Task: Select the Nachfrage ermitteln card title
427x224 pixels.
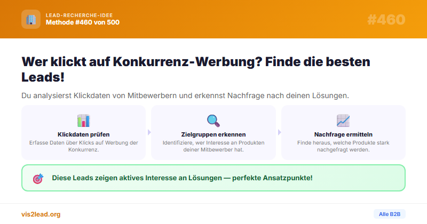Action: [343, 134]
